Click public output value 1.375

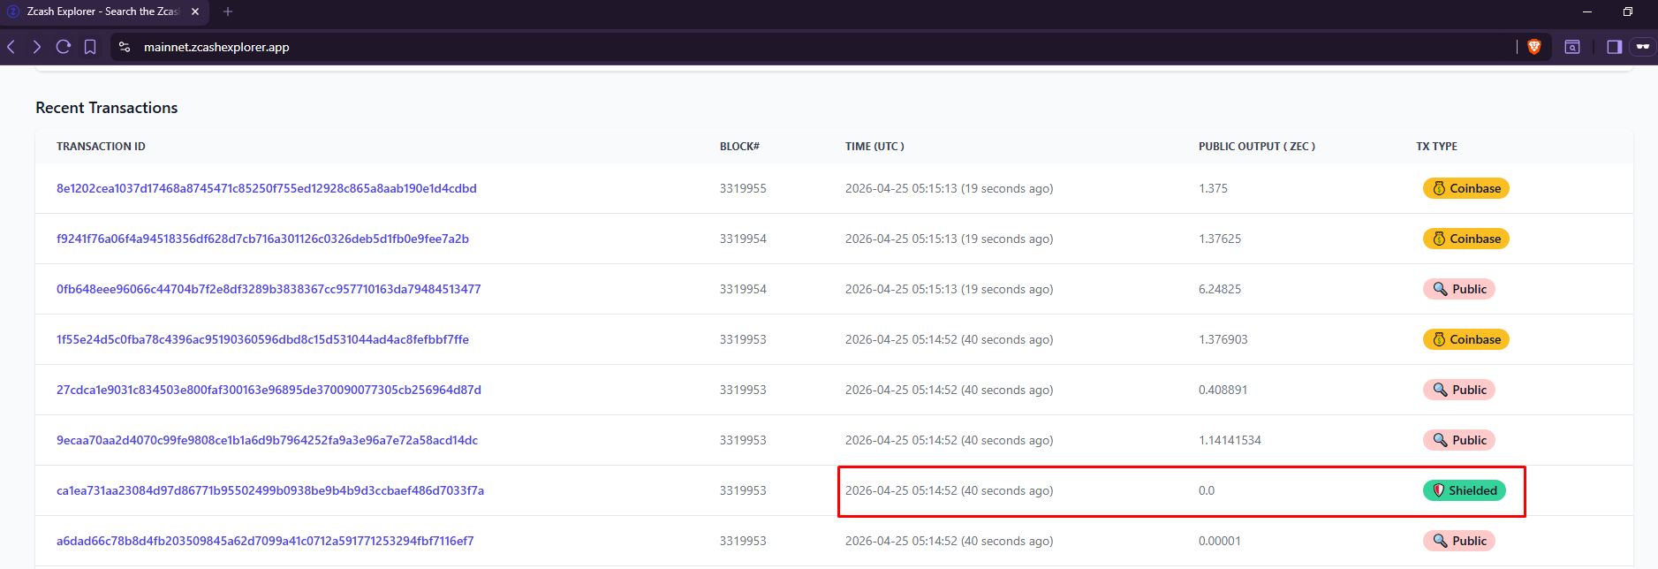1213,188
